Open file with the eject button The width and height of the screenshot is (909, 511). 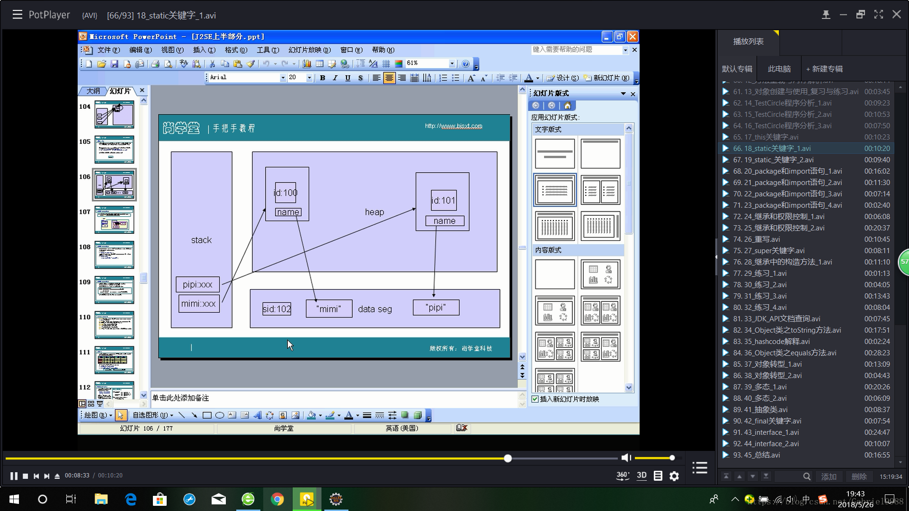57,476
